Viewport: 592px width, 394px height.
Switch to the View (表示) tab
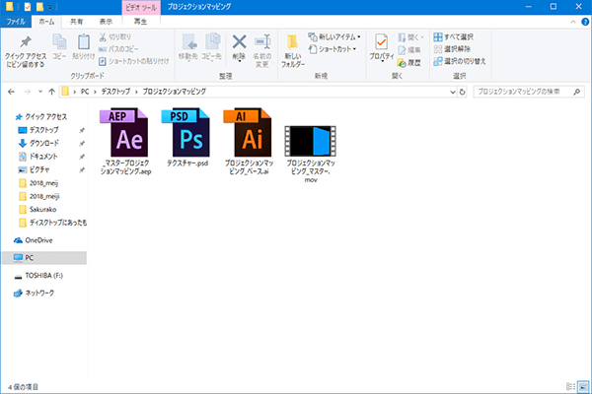pyautogui.click(x=107, y=22)
